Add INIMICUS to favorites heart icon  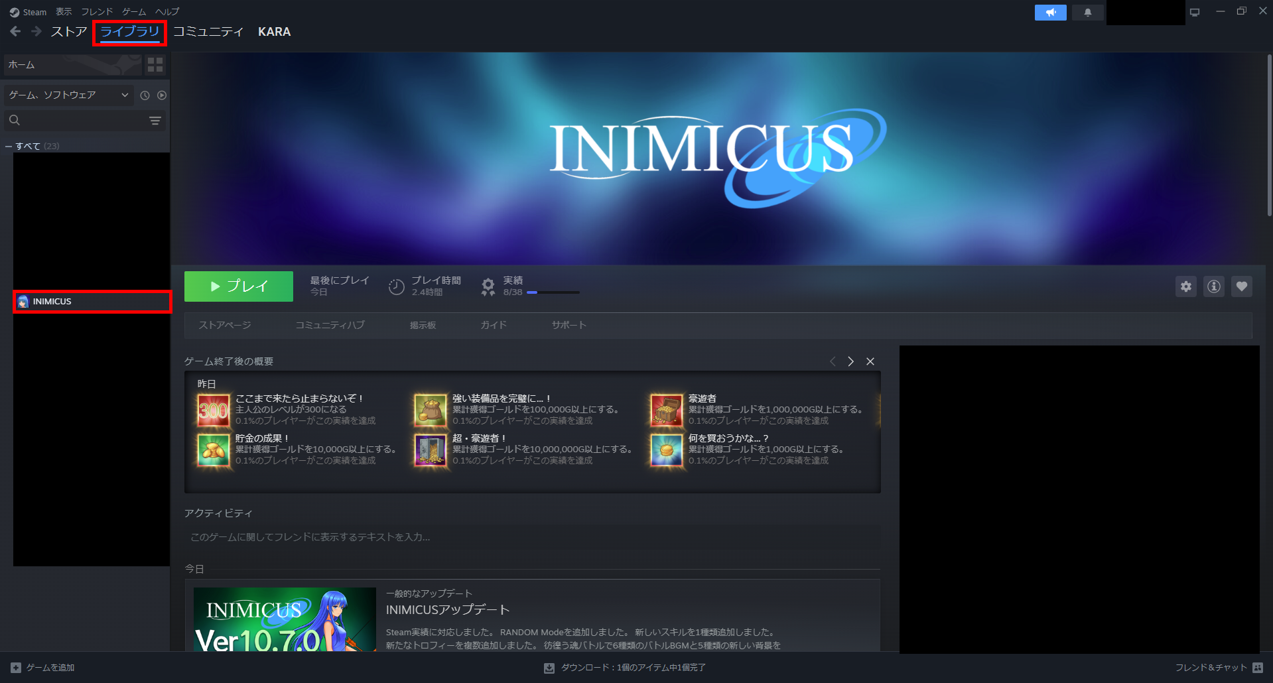pos(1242,286)
